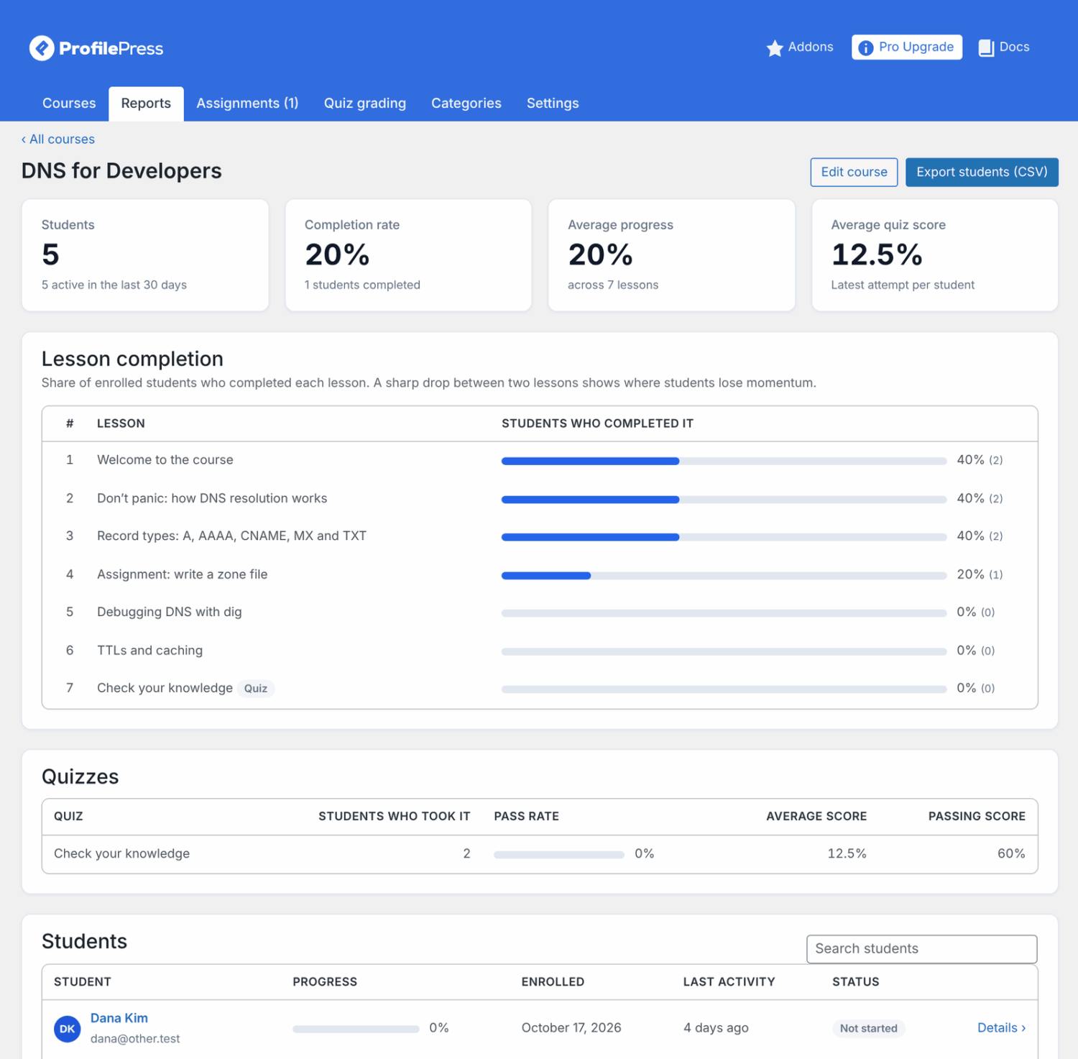Click the Edit course button
The image size is (1078, 1059).
[x=854, y=173]
